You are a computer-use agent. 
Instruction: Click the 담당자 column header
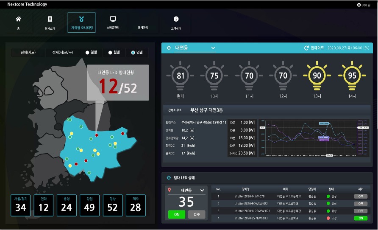[312, 189]
